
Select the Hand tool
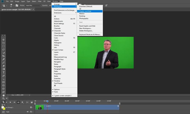(x=4, y=95)
